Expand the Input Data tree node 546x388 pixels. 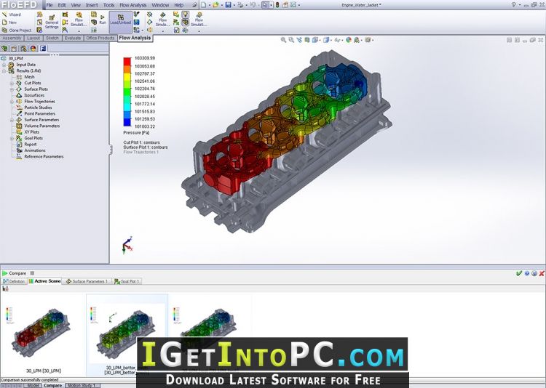(x=4, y=65)
